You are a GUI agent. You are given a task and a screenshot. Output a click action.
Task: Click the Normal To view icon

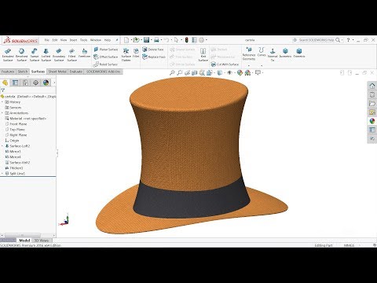point(273,54)
